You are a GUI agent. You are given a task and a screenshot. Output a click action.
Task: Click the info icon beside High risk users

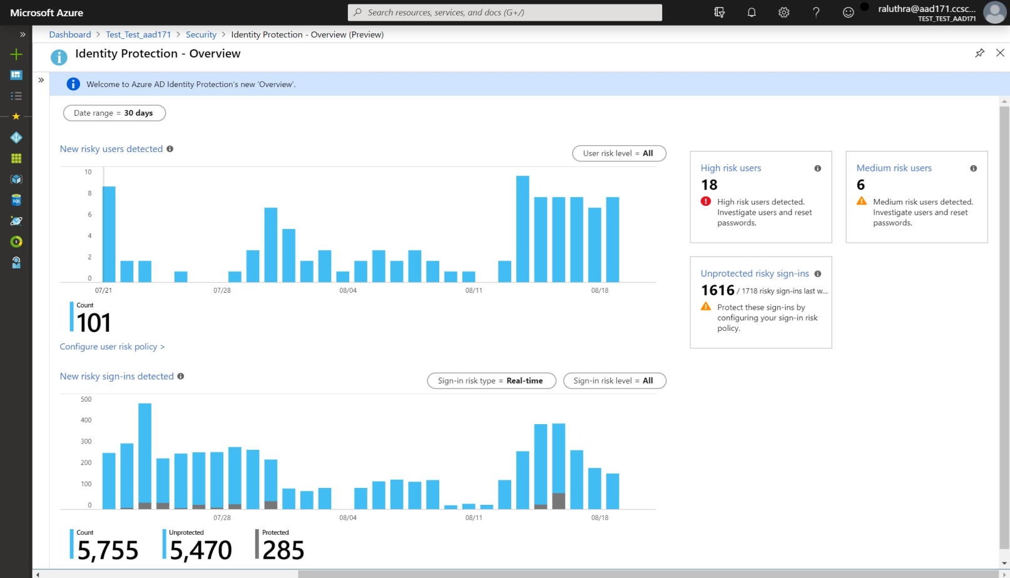(817, 168)
